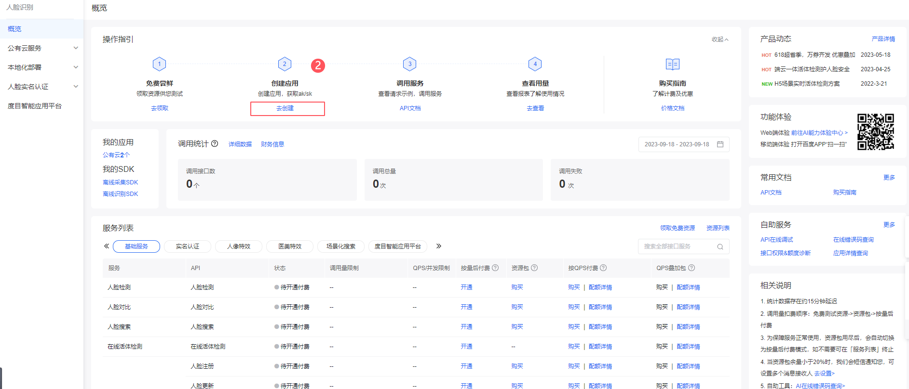Open the API文档 link under 调用服务
The image size is (909, 389).
[x=410, y=108]
